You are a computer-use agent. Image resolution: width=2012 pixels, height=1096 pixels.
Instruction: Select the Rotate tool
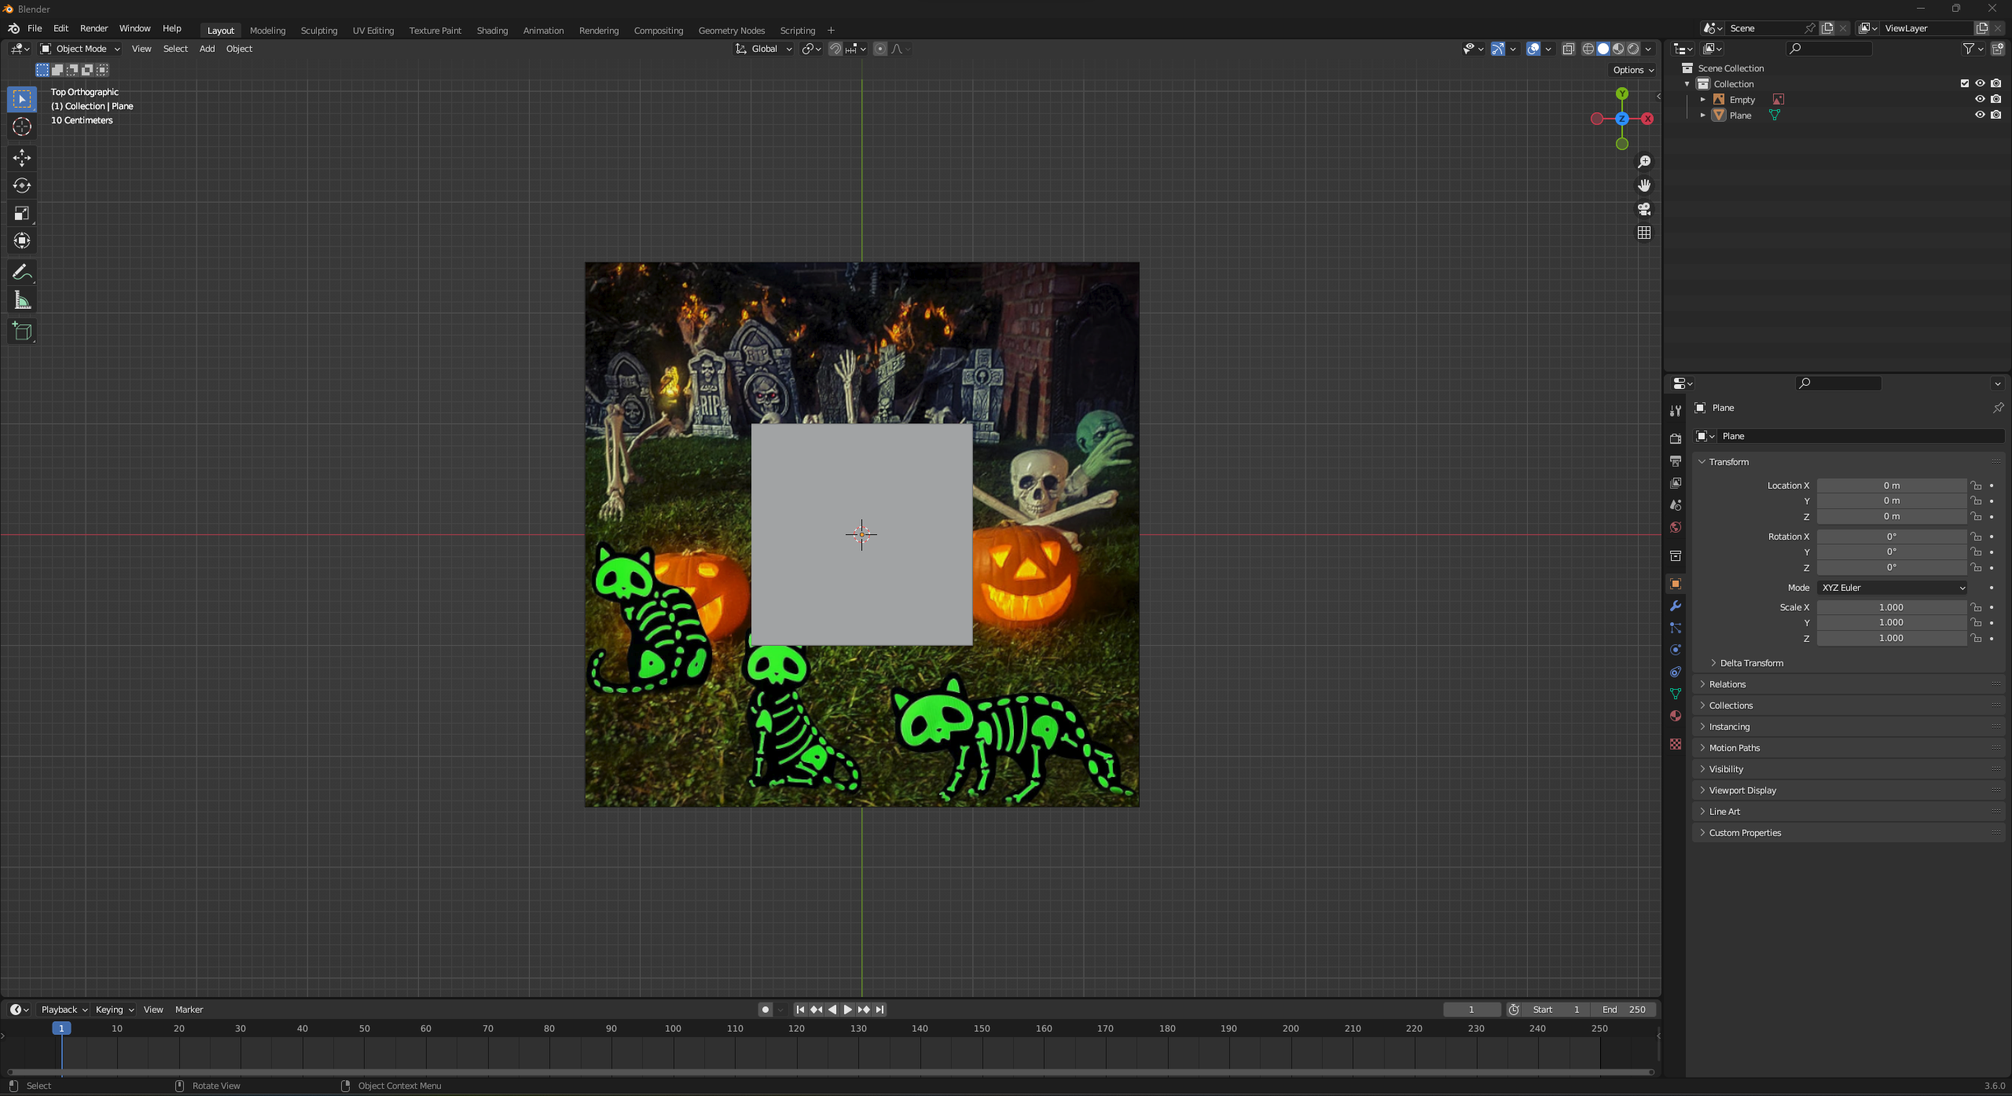coord(22,185)
